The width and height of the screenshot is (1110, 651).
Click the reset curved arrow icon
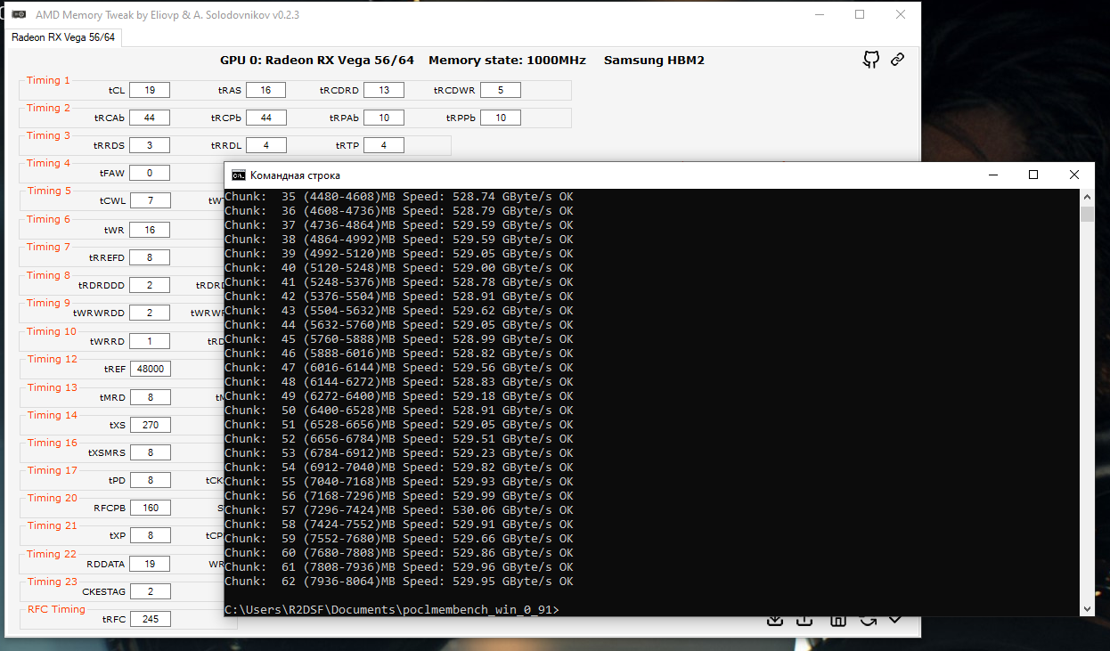867,621
